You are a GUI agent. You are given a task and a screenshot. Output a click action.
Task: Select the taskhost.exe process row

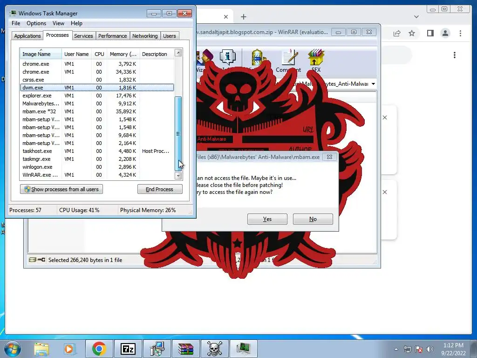click(x=97, y=151)
